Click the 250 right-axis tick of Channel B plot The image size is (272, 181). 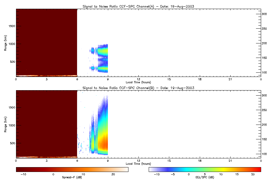pos(264,110)
